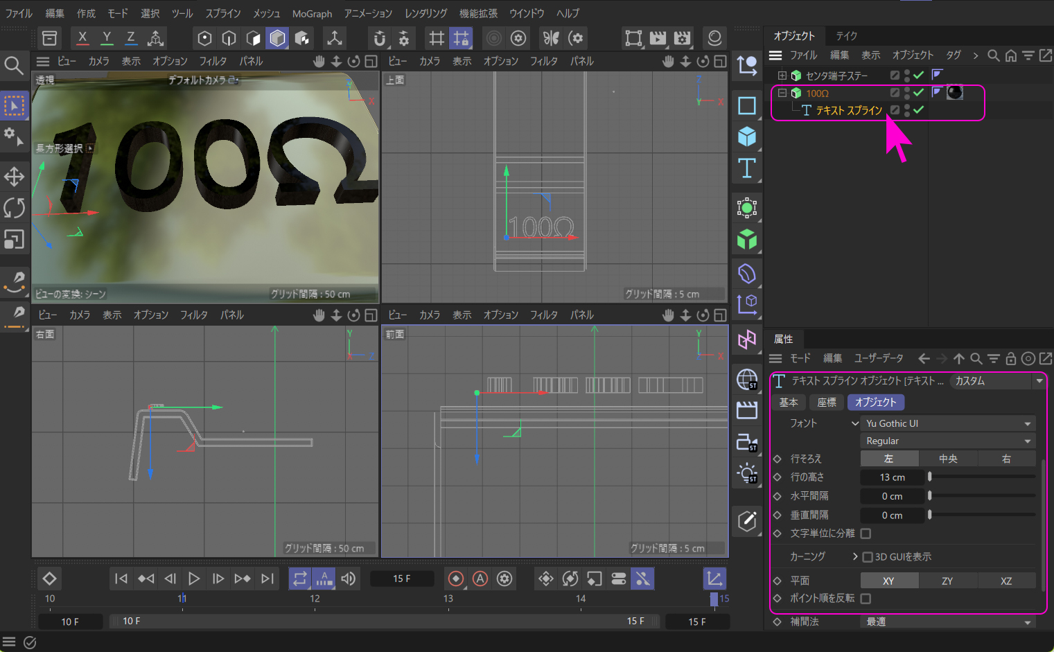Select the Rotate tool in left toolbar

(x=14, y=208)
